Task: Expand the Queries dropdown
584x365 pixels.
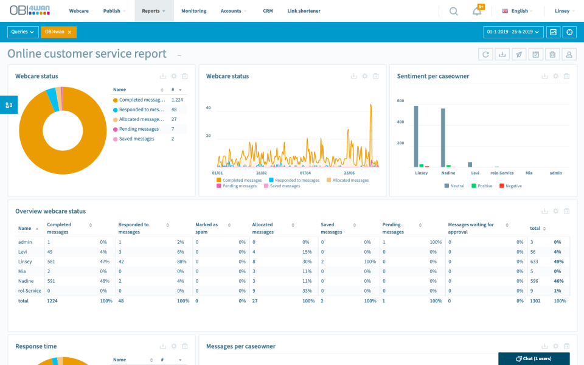Action: pyautogui.click(x=23, y=32)
